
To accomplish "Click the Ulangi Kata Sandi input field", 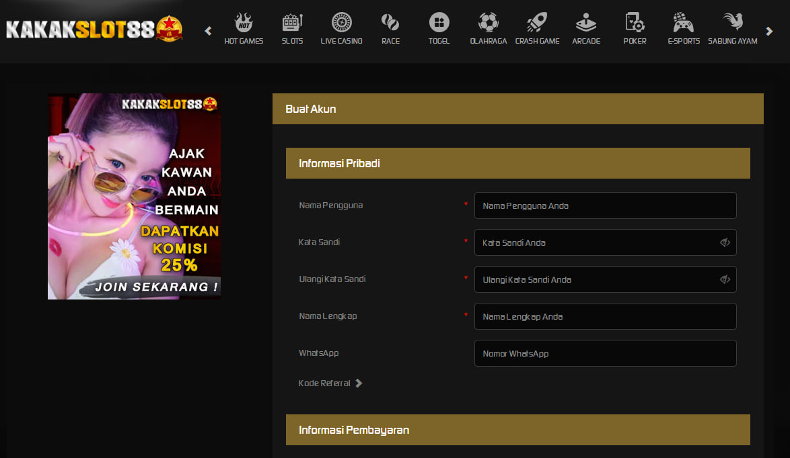I will coord(605,279).
